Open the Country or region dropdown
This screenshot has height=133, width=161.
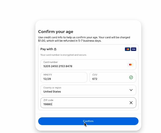point(88,90)
